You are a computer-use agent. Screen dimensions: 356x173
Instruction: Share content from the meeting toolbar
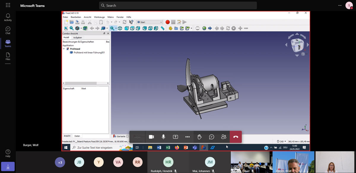pyautogui.click(x=175, y=137)
